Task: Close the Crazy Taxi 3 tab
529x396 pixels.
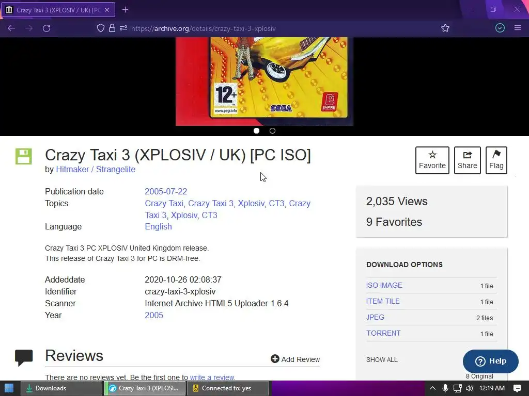Action: pyautogui.click(x=107, y=10)
